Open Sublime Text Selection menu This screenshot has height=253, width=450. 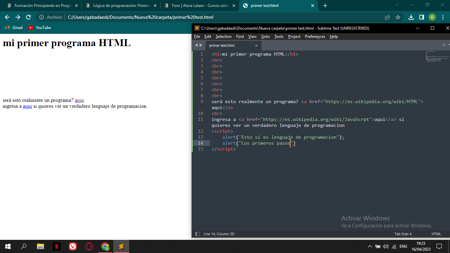coord(224,37)
